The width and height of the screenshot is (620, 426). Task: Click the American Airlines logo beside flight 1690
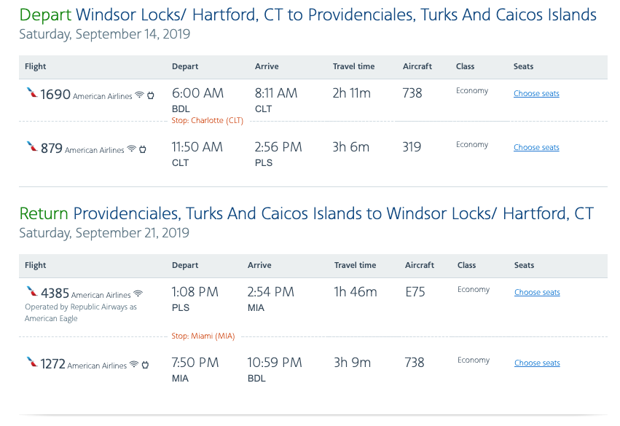(31, 93)
